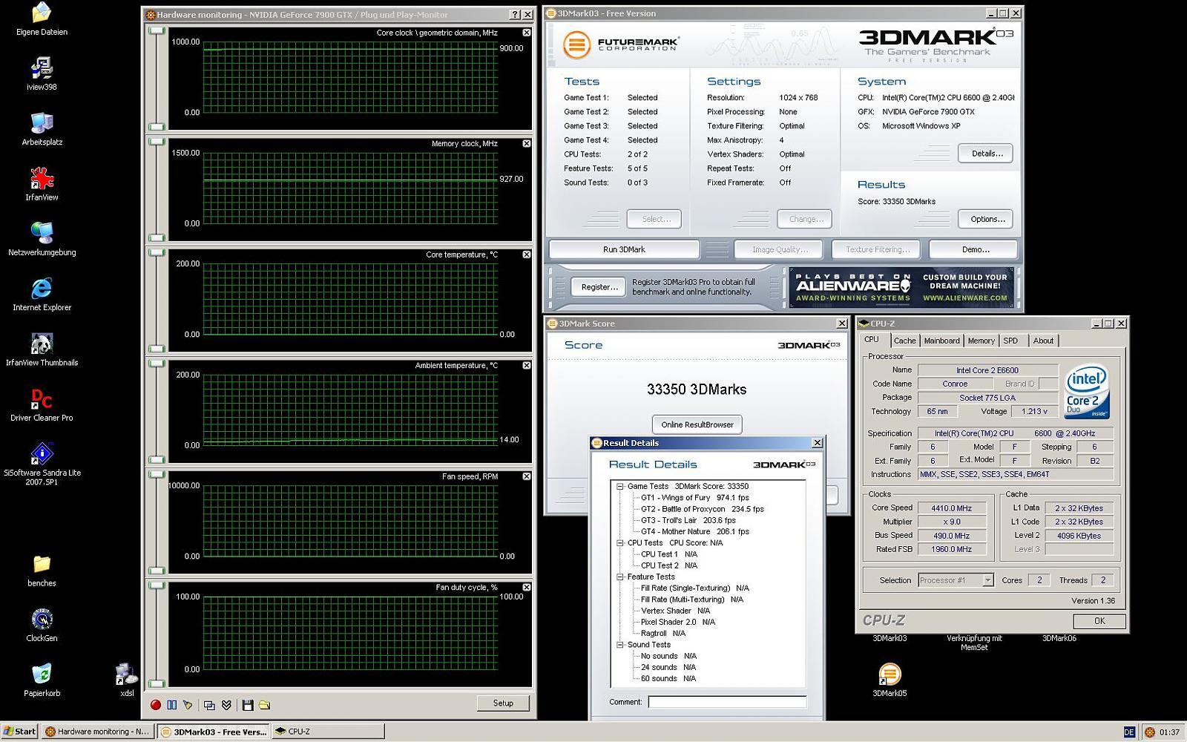Launch 3DMark05 desktop shortcut
Viewport: 1187px width, 742px height.
click(889, 680)
